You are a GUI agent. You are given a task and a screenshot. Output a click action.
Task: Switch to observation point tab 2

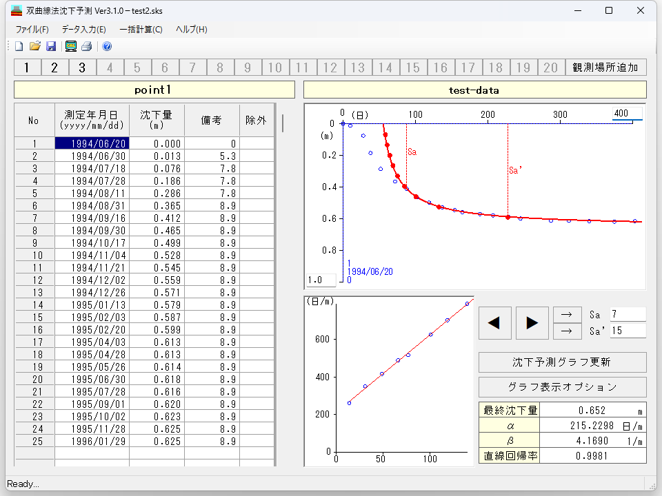click(54, 68)
